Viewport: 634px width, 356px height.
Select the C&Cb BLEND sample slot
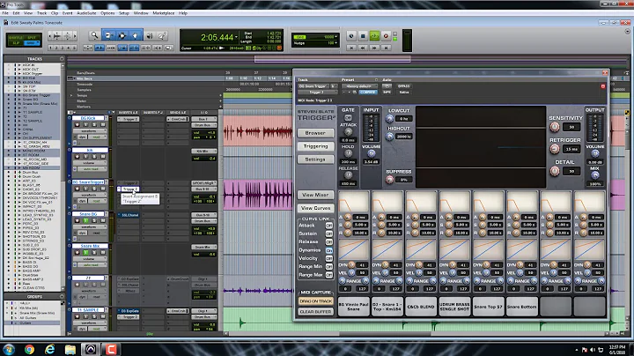pos(421,307)
